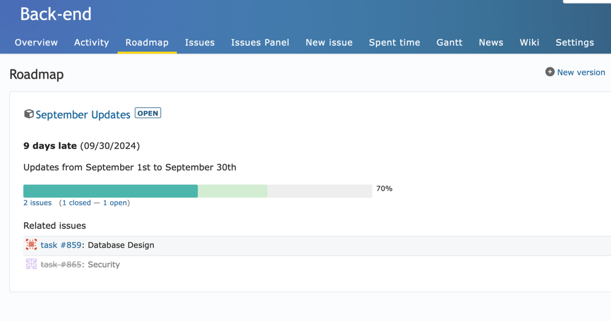The image size is (611, 321).
Task: Click the red thumbnail icon for task #859
Action: 31,245
